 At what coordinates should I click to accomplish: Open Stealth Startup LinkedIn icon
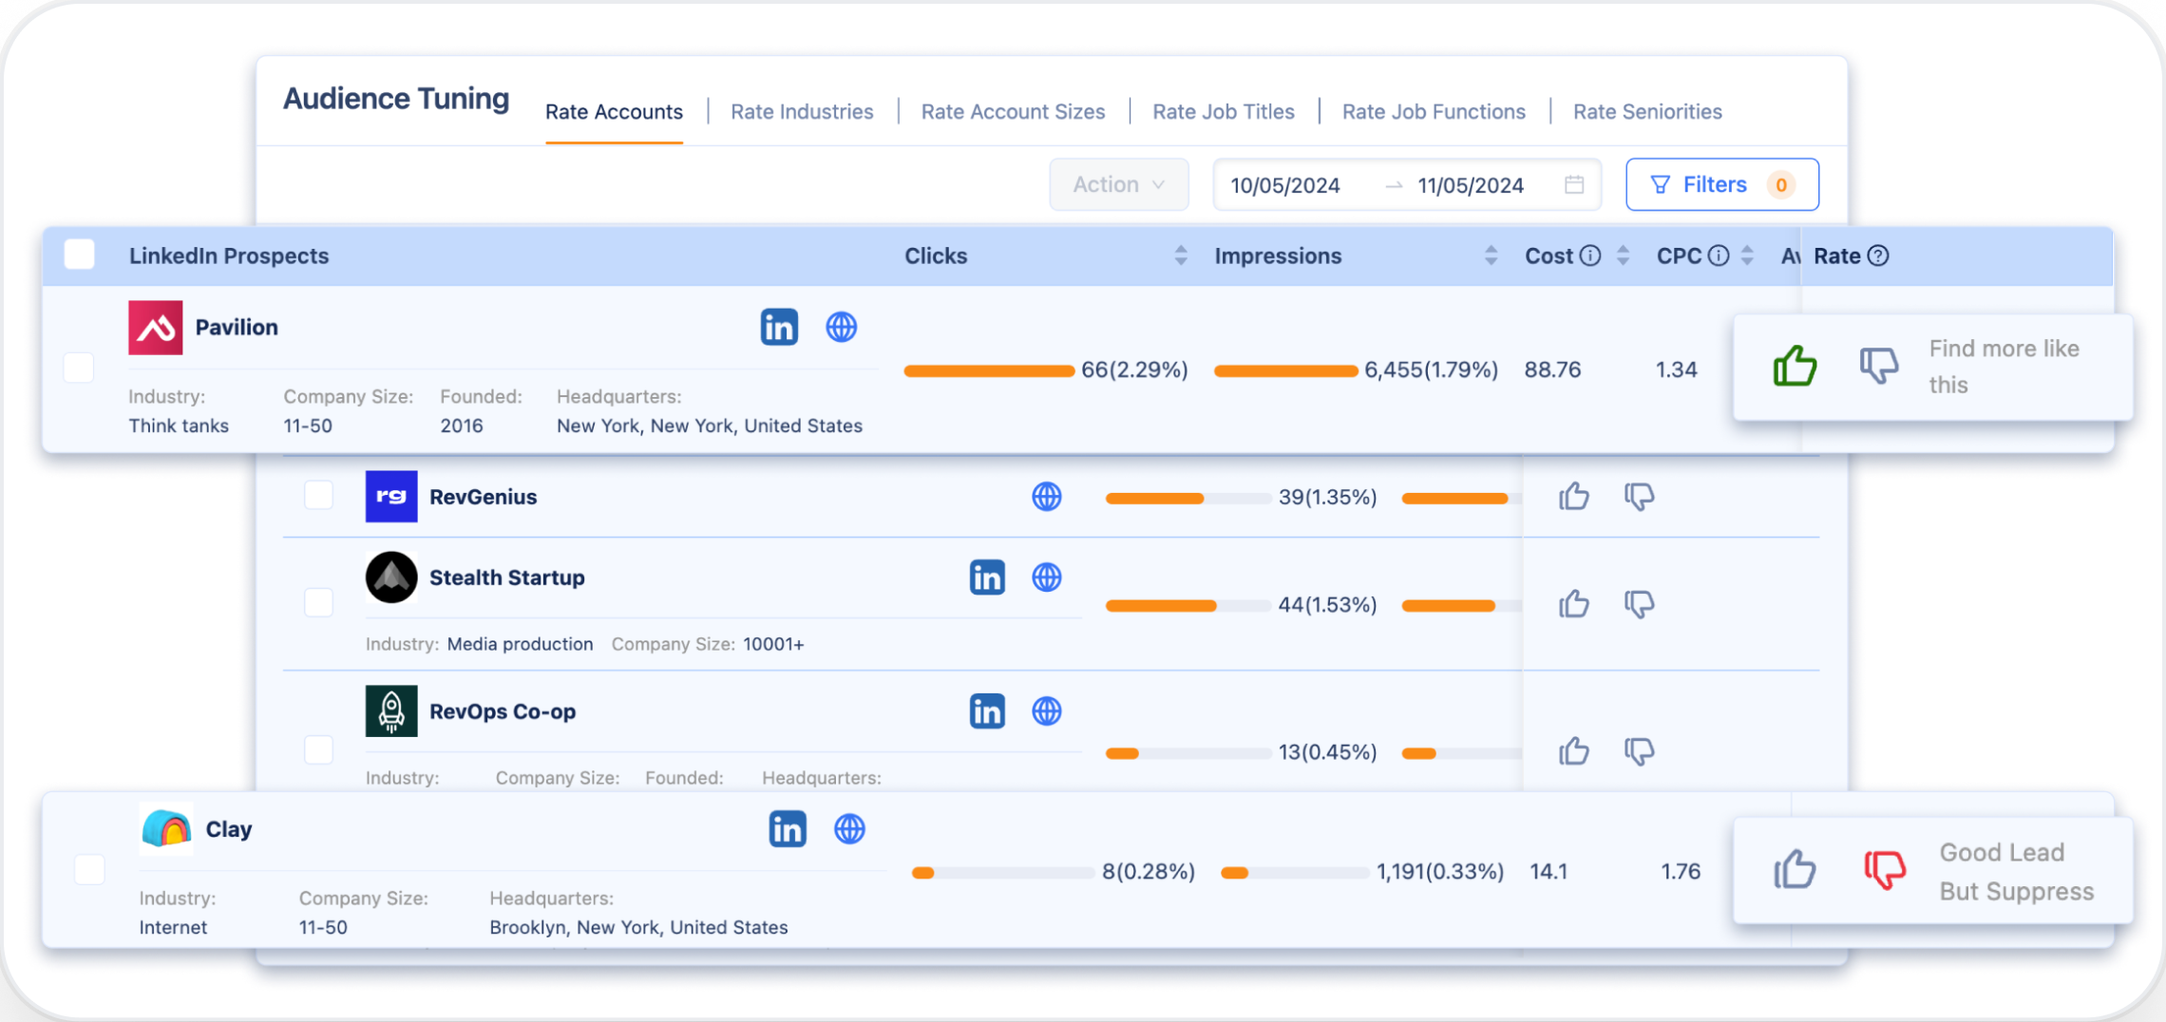[x=987, y=577]
